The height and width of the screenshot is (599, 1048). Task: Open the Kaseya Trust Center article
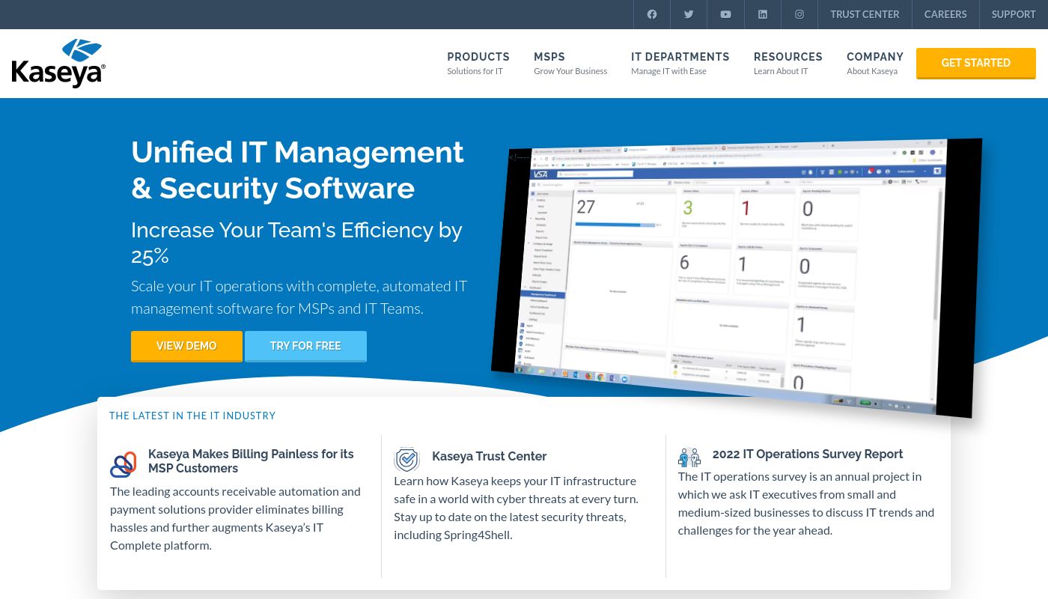490,456
